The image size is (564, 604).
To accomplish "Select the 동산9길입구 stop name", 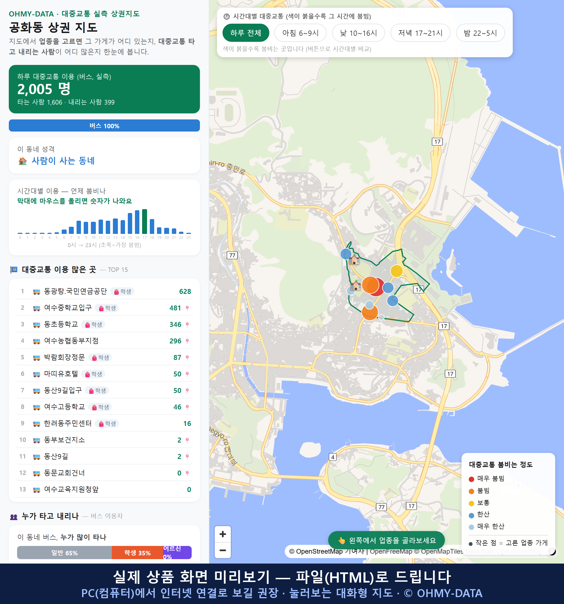I will coord(63,390).
